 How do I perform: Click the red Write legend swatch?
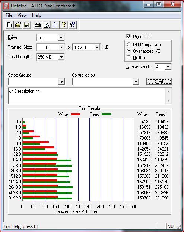75,114
